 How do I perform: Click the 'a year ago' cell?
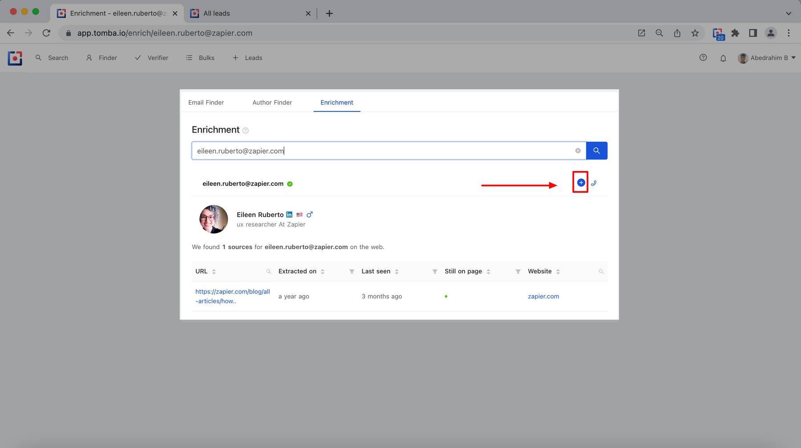[294, 297]
